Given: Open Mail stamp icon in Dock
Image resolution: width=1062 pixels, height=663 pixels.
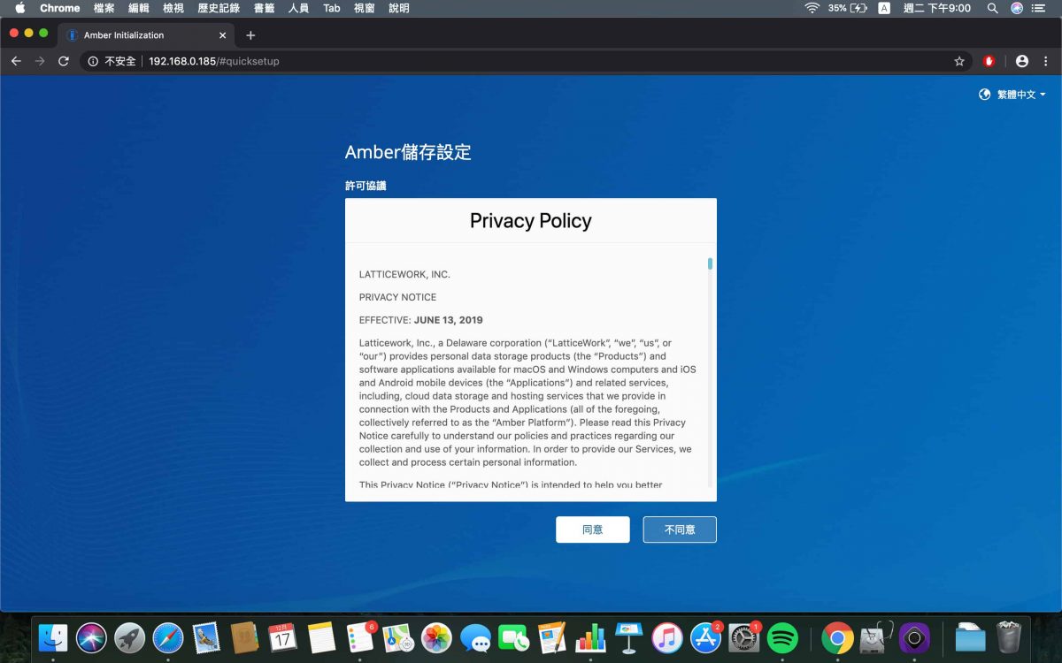Looking at the screenshot, I should (206, 637).
